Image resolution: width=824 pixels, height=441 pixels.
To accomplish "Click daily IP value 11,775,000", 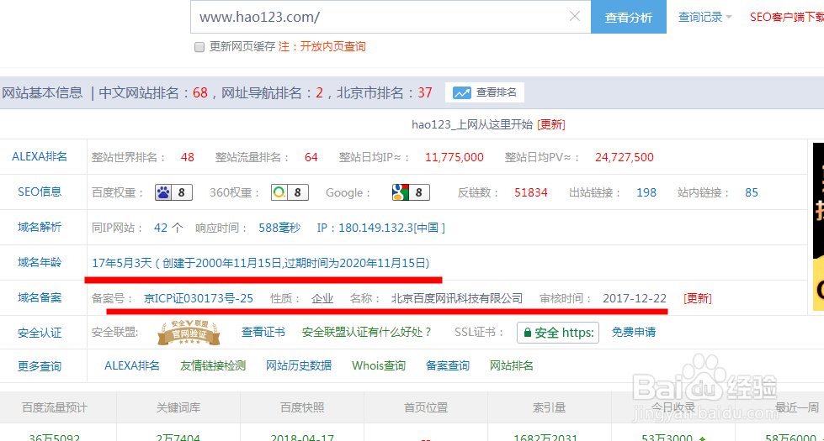I will point(454,157).
